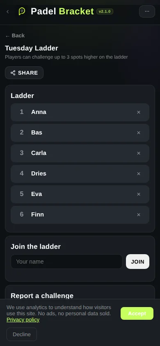
Task: Click the Join button
Action: tap(138, 262)
